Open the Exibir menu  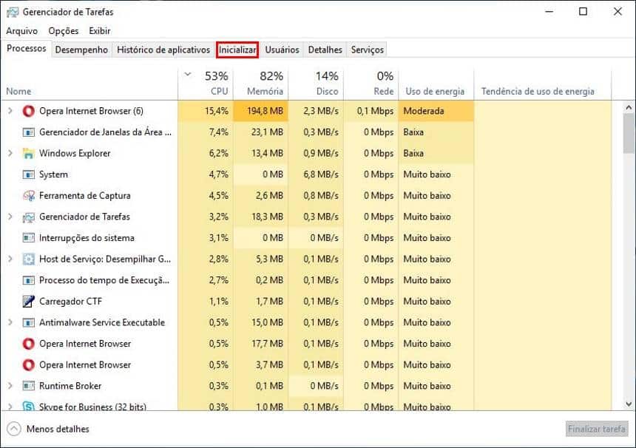pos(100,31)
